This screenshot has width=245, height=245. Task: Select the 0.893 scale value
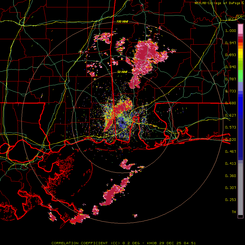231,55
